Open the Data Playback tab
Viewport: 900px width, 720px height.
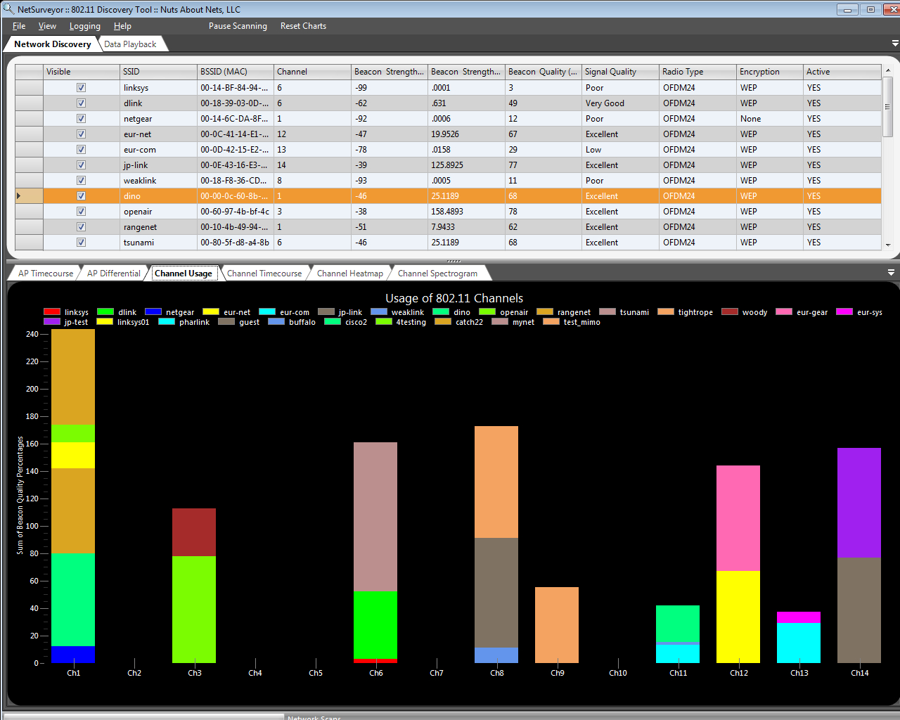pyautogui.click(x=130, y=44)
